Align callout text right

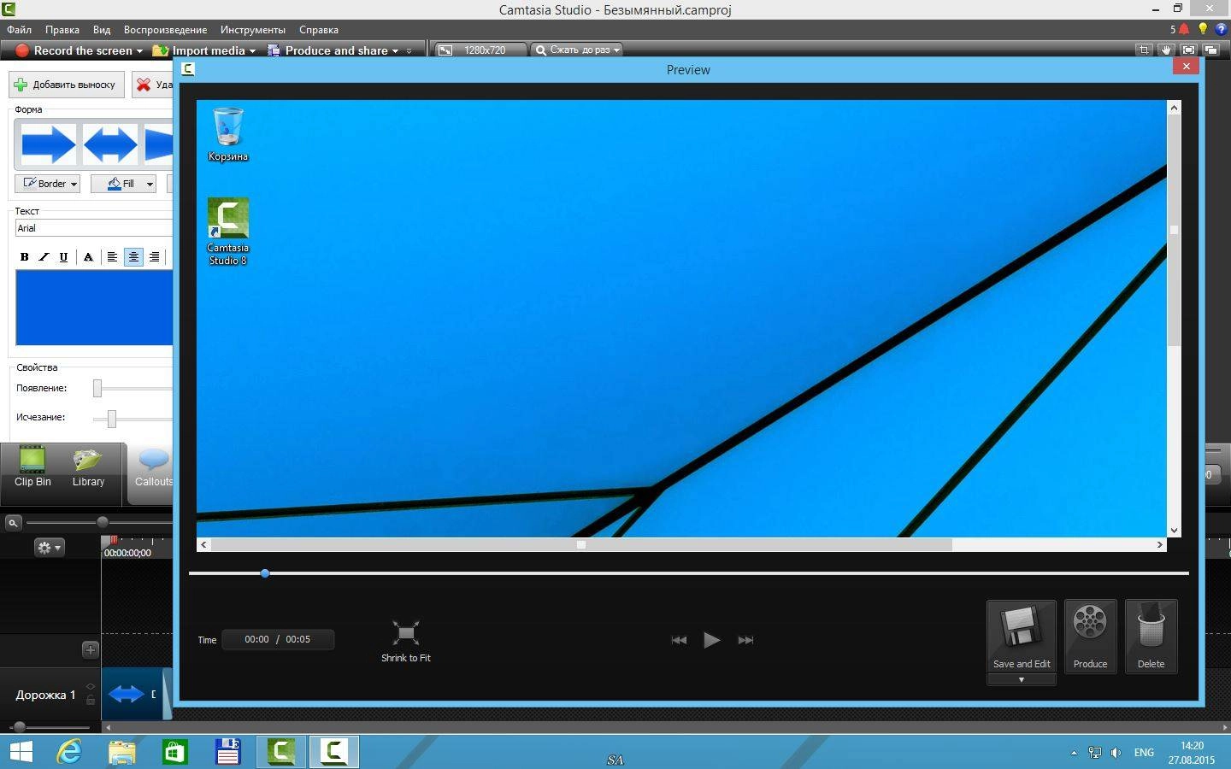pos(154,256)
